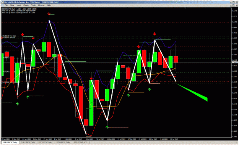The image size is (239, 145).
Task: Click the 'Price will go above SquishSquash High' line
Action: (19, 11)
